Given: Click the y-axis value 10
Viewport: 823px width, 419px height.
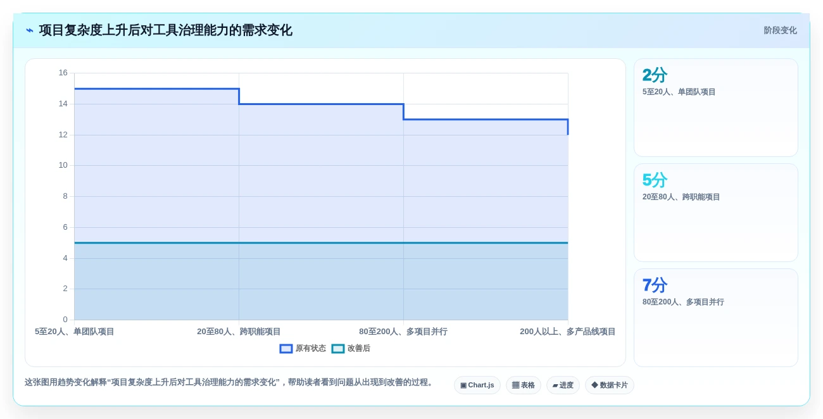Looking at the screenshot, I should (63, 165).
